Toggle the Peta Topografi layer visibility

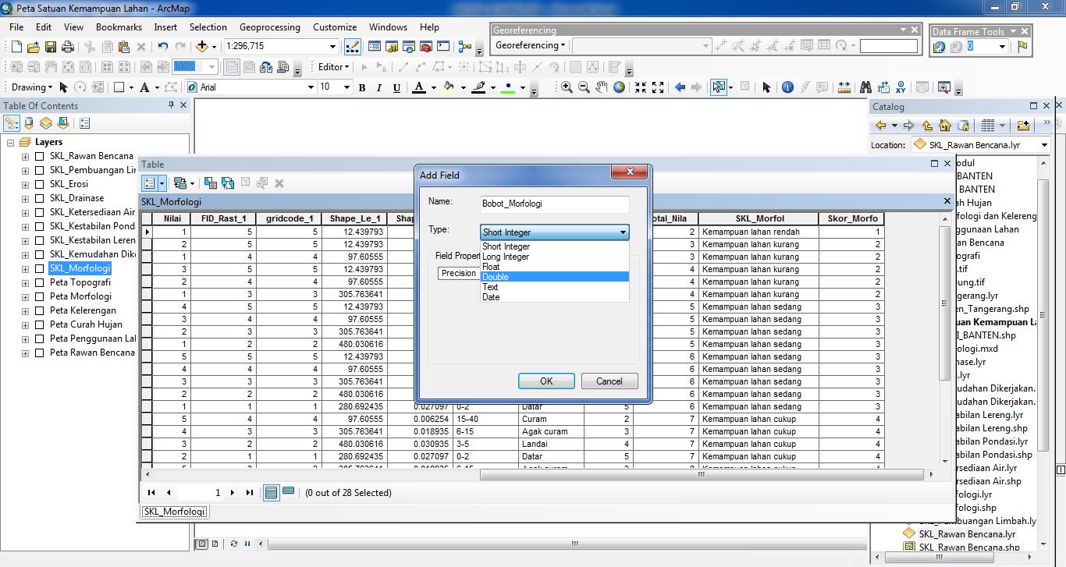click(40, 282)
